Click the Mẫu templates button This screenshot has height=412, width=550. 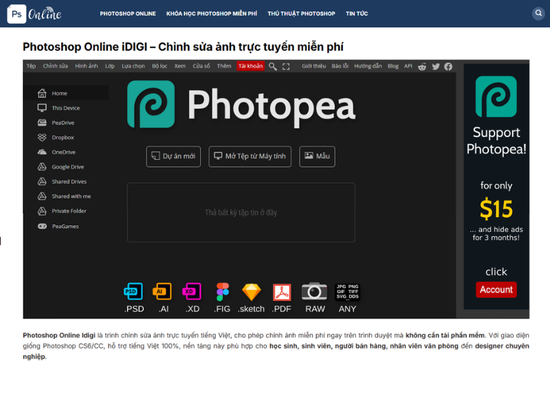(317, 157)
